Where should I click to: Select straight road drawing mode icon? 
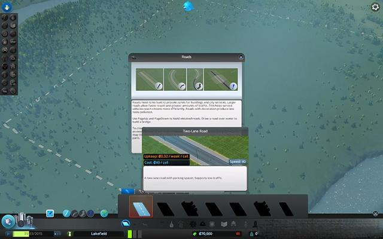[147, 80]
